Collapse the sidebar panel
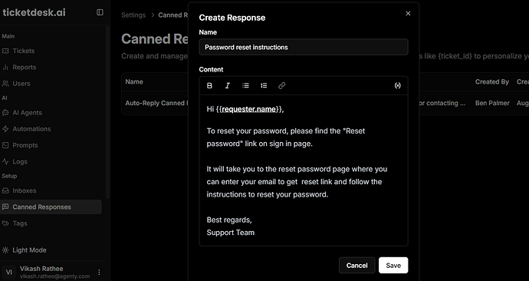The image size is (529, 281). click(x=100, y=12)
